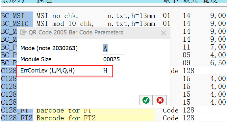The height and width of the screenshot is (122, 227).
Task: Close the QR Code Parameters dialog
Action: click(164, 33)
